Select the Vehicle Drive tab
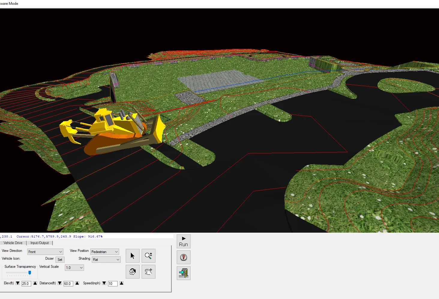Screen dimensions: 439x299 pyautogui.click(x=13, y=243)
